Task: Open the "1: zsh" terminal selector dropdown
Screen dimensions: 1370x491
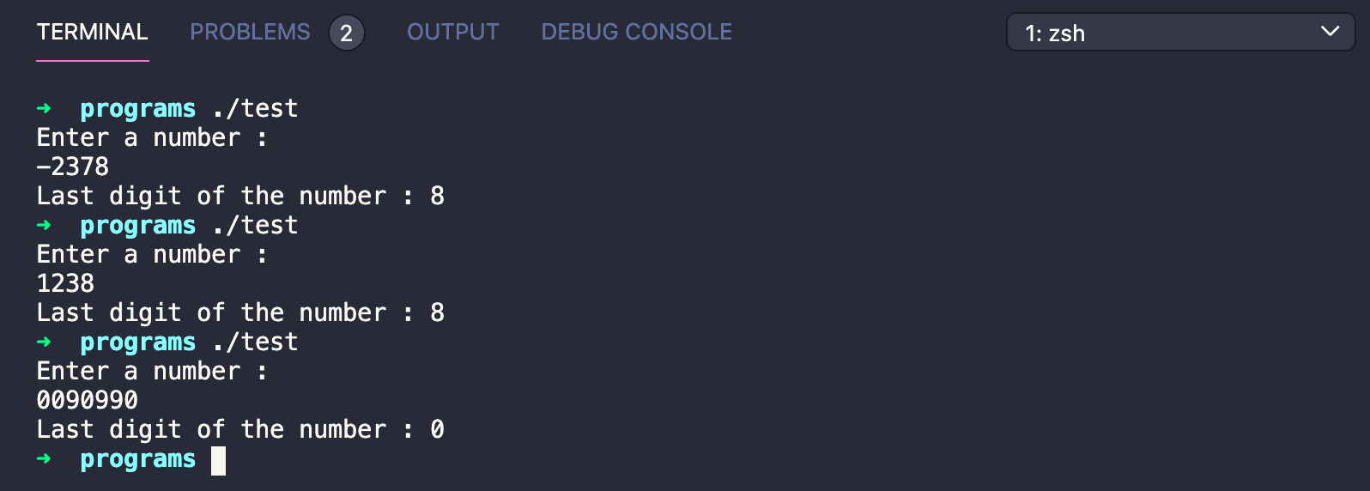Action: tap(1179, 33)
